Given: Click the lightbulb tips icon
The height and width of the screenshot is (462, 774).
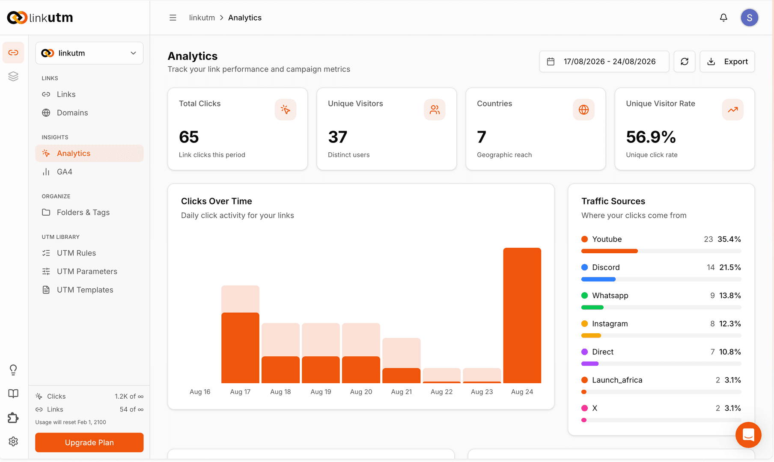Looking at the screenshot, I should click(13, 370).
